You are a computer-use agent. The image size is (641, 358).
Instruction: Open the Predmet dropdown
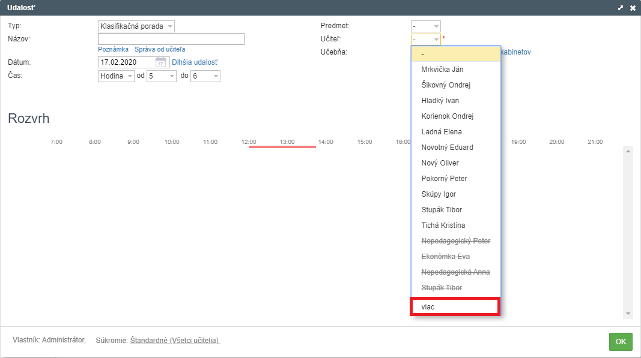point(425,26)
